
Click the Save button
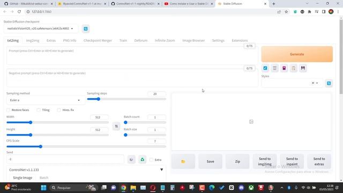click(x=210, y=161)
